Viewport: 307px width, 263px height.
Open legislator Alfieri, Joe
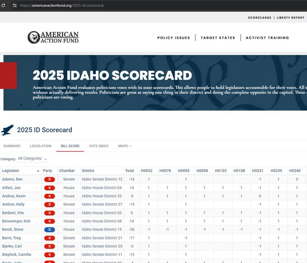point(11,188)
